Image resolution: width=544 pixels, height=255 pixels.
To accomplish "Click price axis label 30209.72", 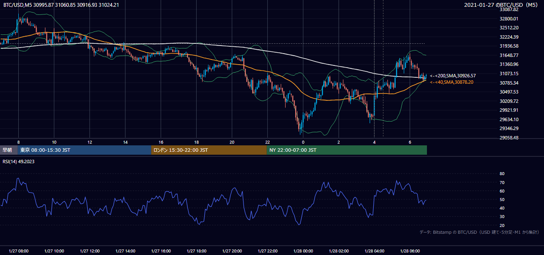I will [x=509, y=101].
